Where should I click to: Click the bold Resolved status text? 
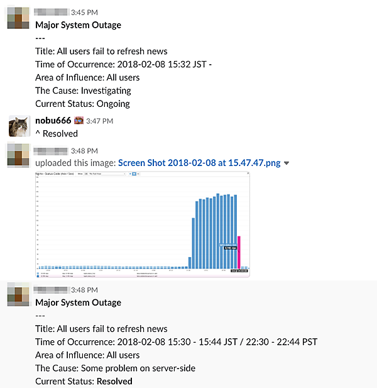pos(114,381)
